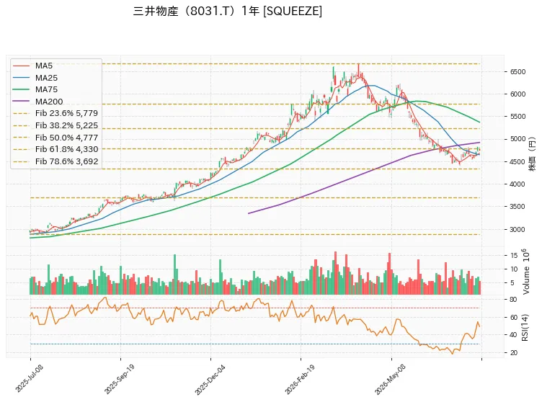Click the Fib 50.0% 4,777 legend label
542x402 pixels.
coord(66,138)
